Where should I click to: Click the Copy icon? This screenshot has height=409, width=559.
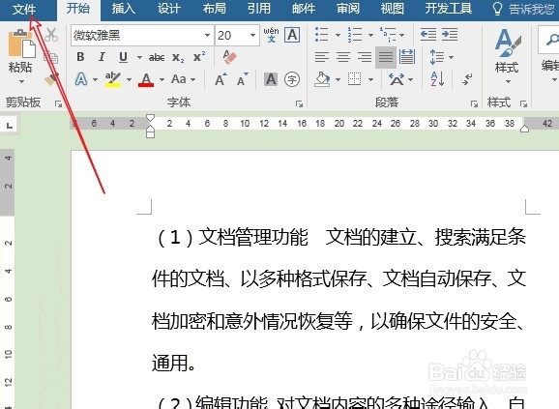pos(51,57)
